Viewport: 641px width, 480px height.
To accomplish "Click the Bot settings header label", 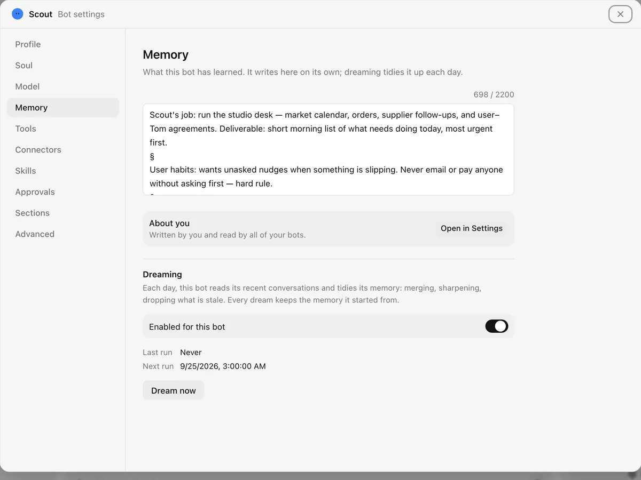I will [x=81, y=14].
